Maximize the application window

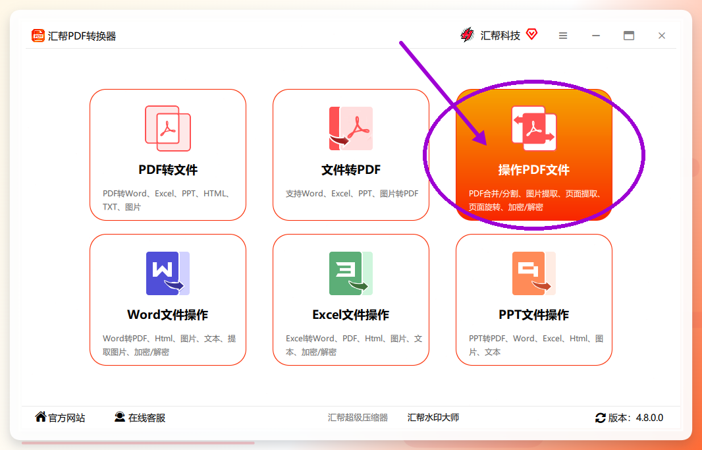629,36
